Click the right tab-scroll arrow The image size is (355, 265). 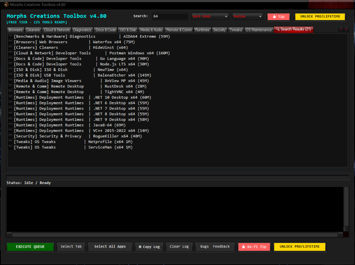346,29
